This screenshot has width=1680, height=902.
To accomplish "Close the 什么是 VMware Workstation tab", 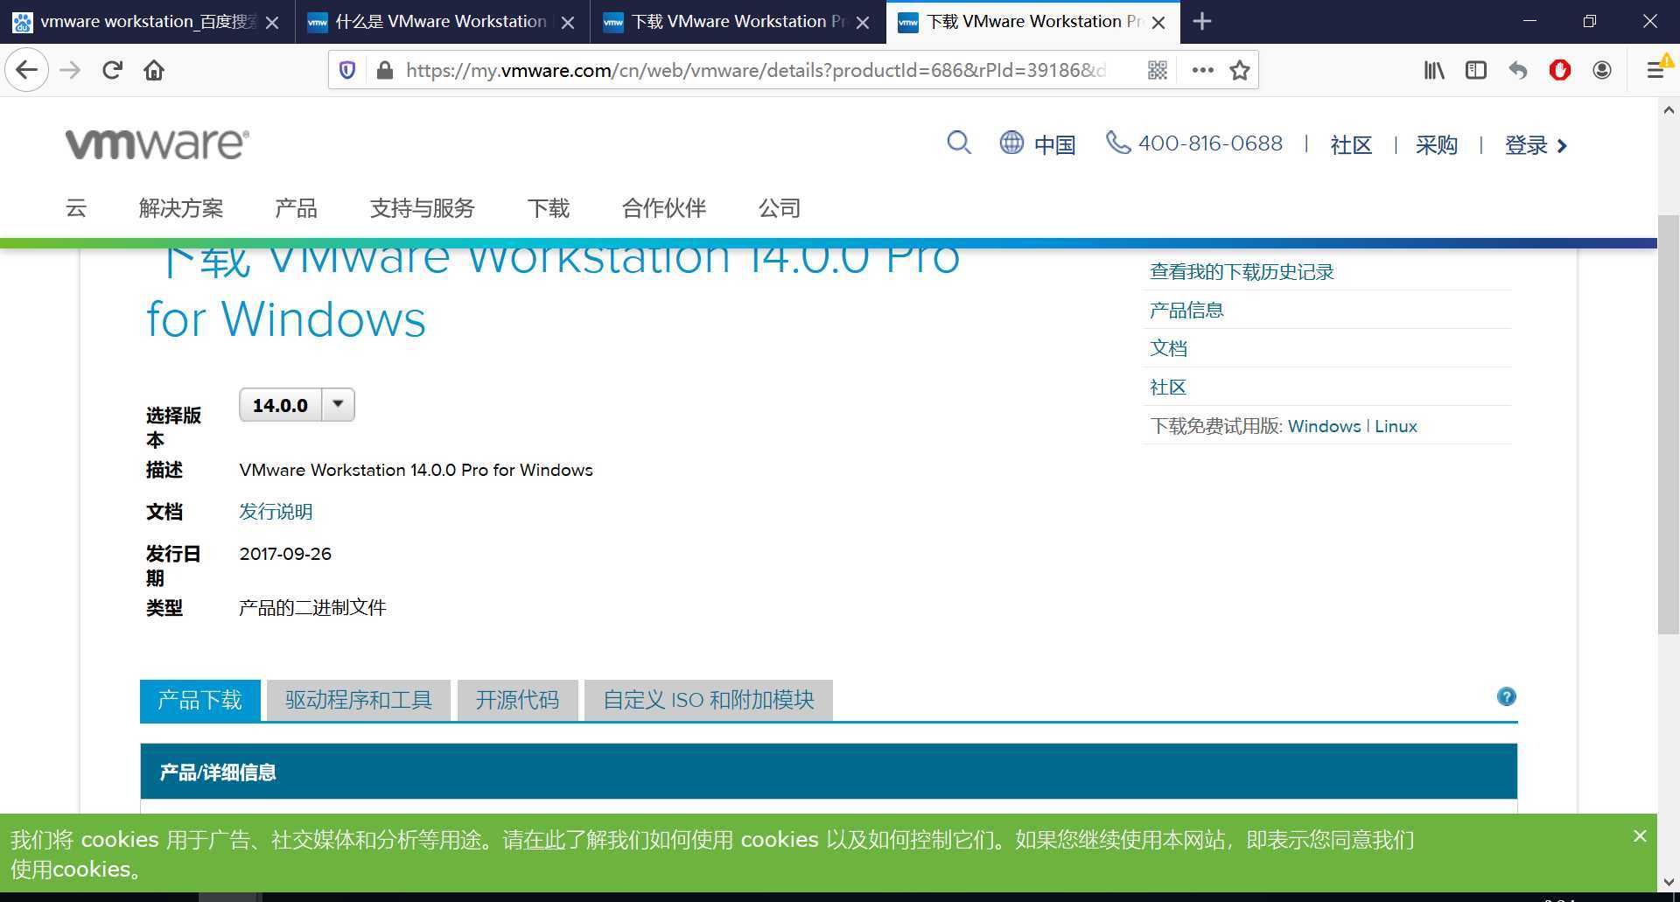I will 568,22.
